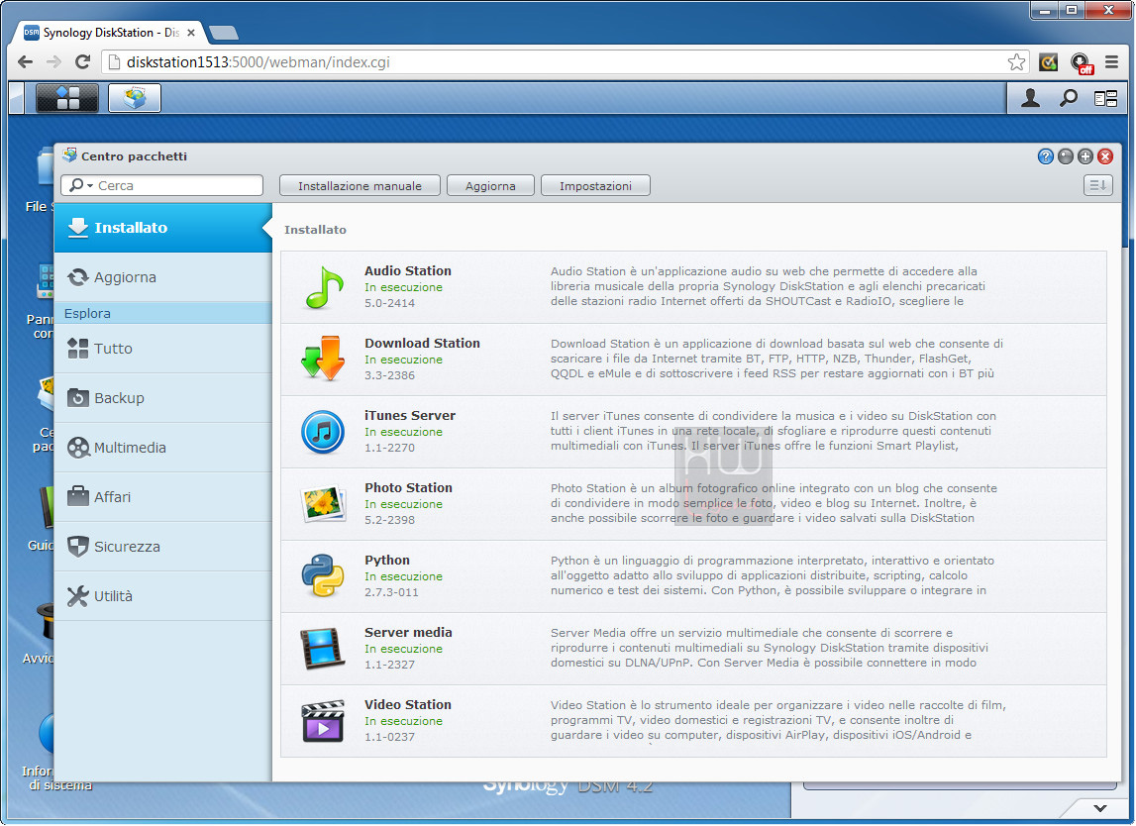Click version text 5.0-2414
The width and height of the screenshot is (1136, 826).
(x=390, y=303)
